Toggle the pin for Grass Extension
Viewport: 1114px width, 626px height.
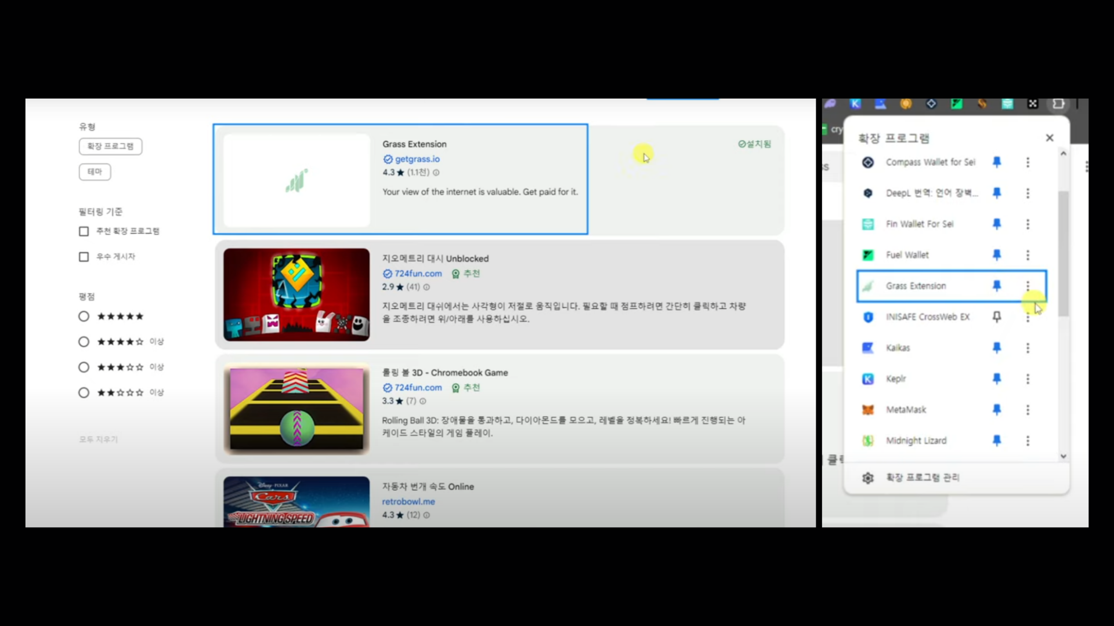click(997, 286)
